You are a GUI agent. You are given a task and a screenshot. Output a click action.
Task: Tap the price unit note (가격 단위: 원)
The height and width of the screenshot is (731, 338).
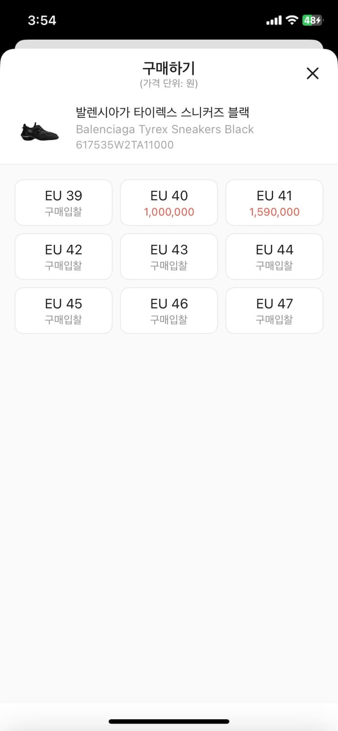169,83
